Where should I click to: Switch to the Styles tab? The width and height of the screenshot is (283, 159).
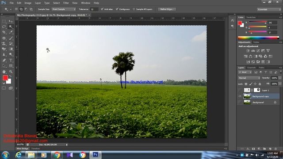tap(256, 42)
